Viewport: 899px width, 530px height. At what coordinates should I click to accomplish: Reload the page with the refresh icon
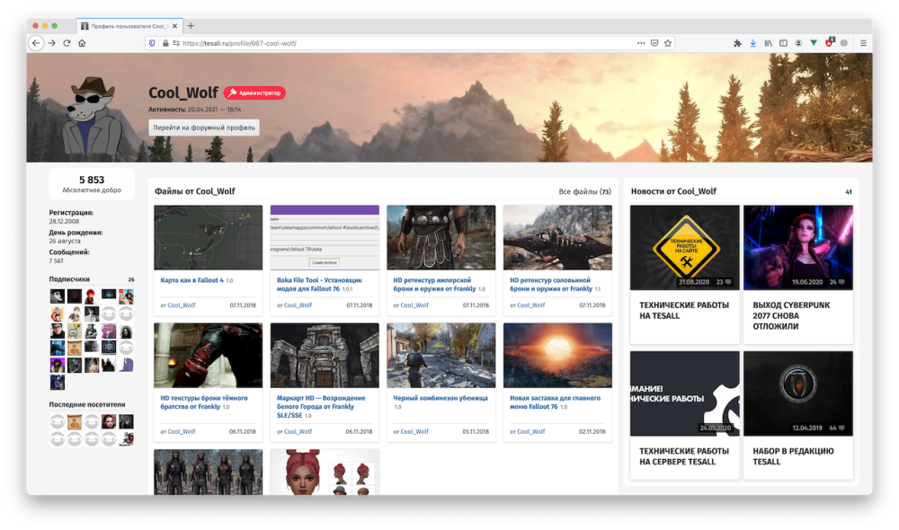tap(67, 43)
